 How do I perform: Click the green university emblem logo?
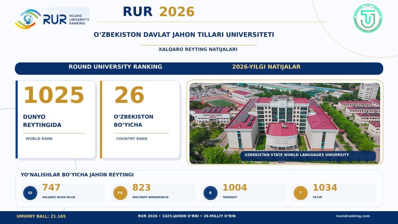click(368, 18)
